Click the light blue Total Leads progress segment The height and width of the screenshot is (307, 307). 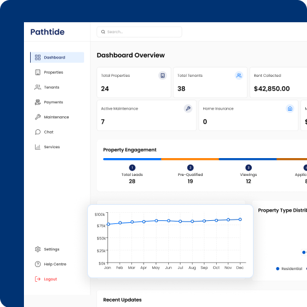pyautogui.click(x=132, y=159)
